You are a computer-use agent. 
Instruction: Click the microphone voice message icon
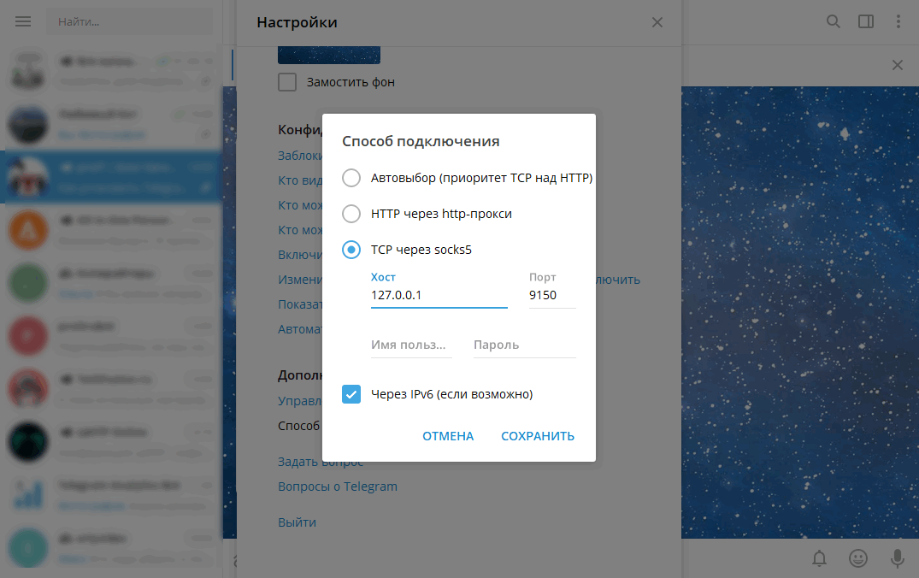pos(897,558)
